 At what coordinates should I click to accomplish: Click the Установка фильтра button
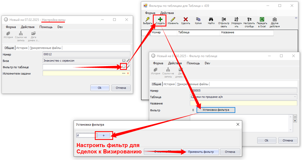click(x=216, y=110)
